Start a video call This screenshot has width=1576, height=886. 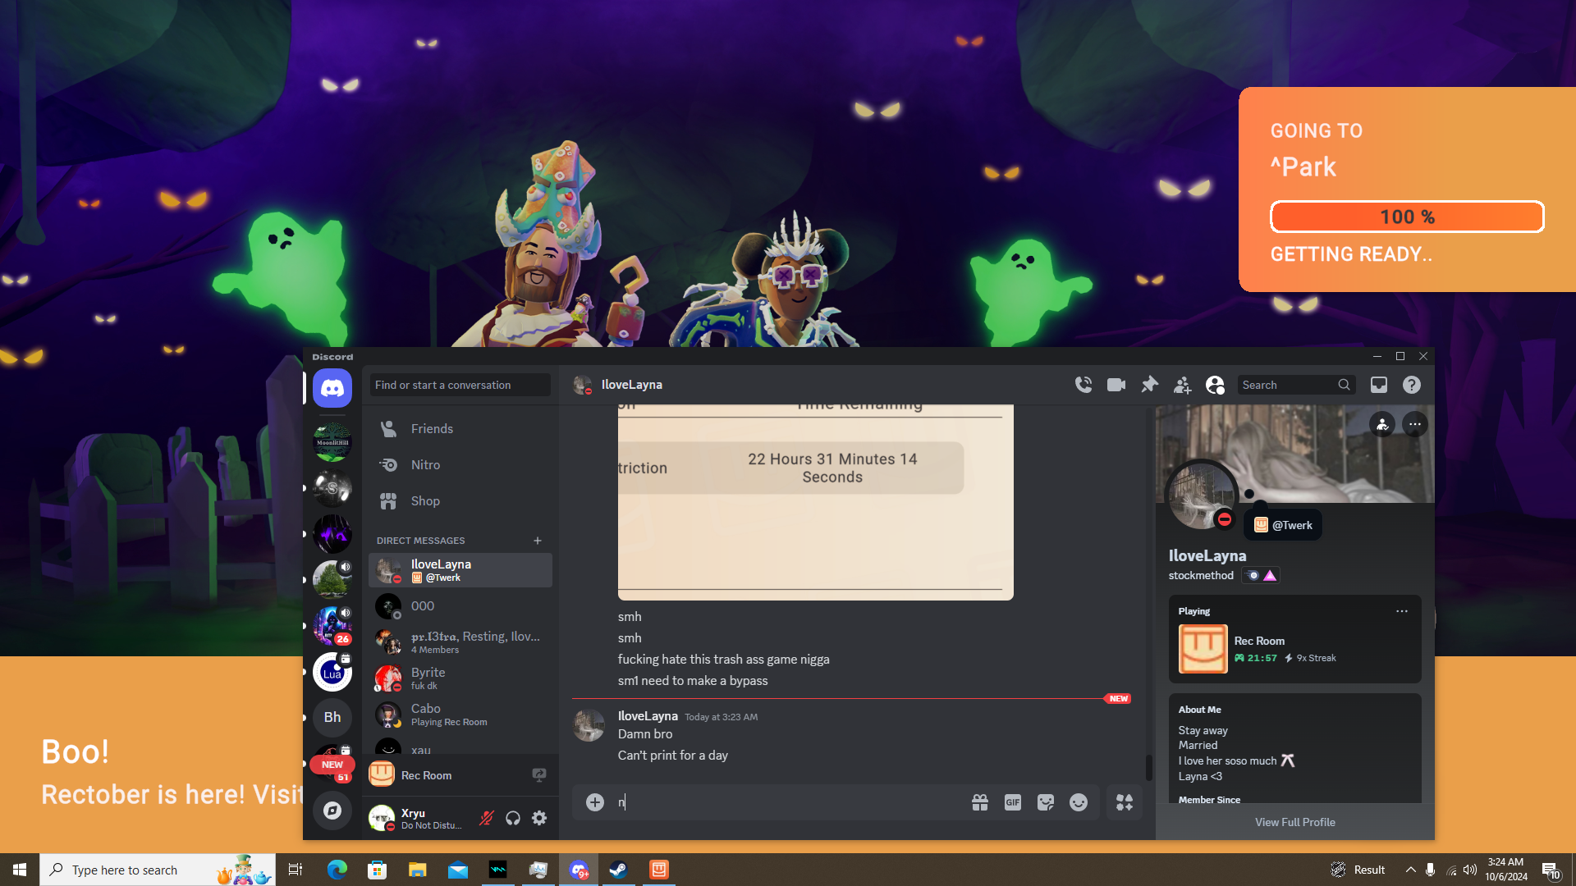pyautogui.click(x=1116, y=385)
